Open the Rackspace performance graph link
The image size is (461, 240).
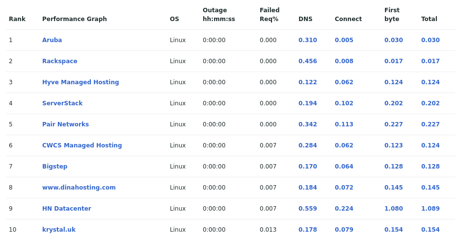click(60, 61)
